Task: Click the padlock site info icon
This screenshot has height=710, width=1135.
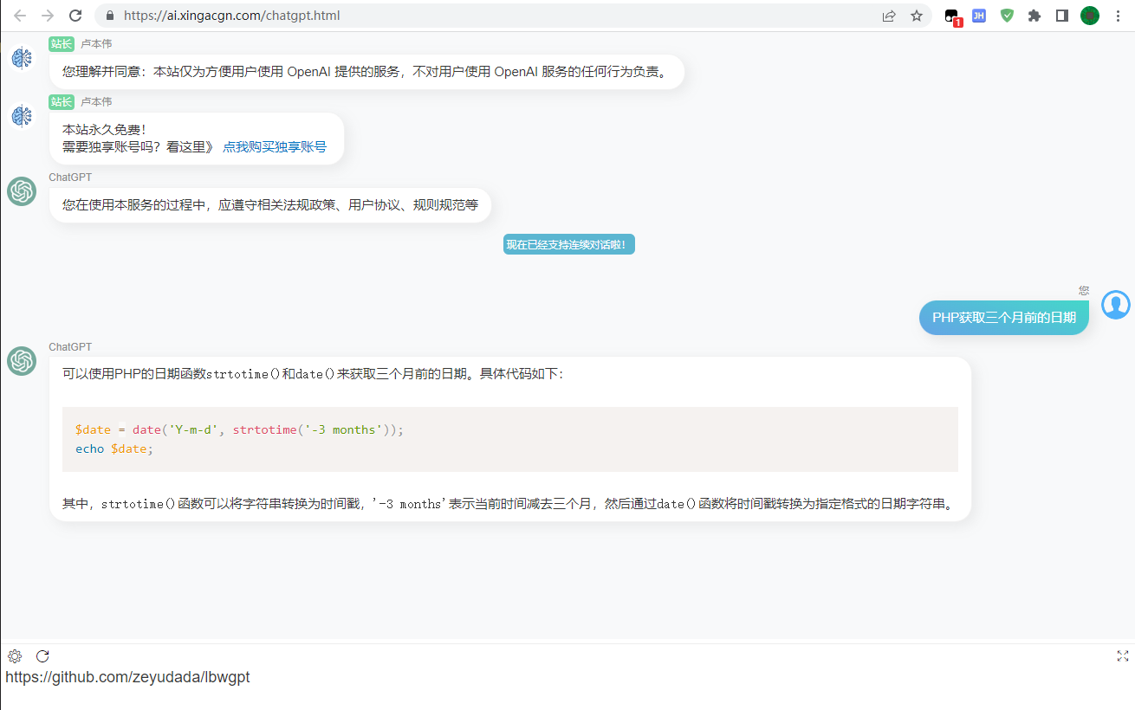Action: point(110,16)
